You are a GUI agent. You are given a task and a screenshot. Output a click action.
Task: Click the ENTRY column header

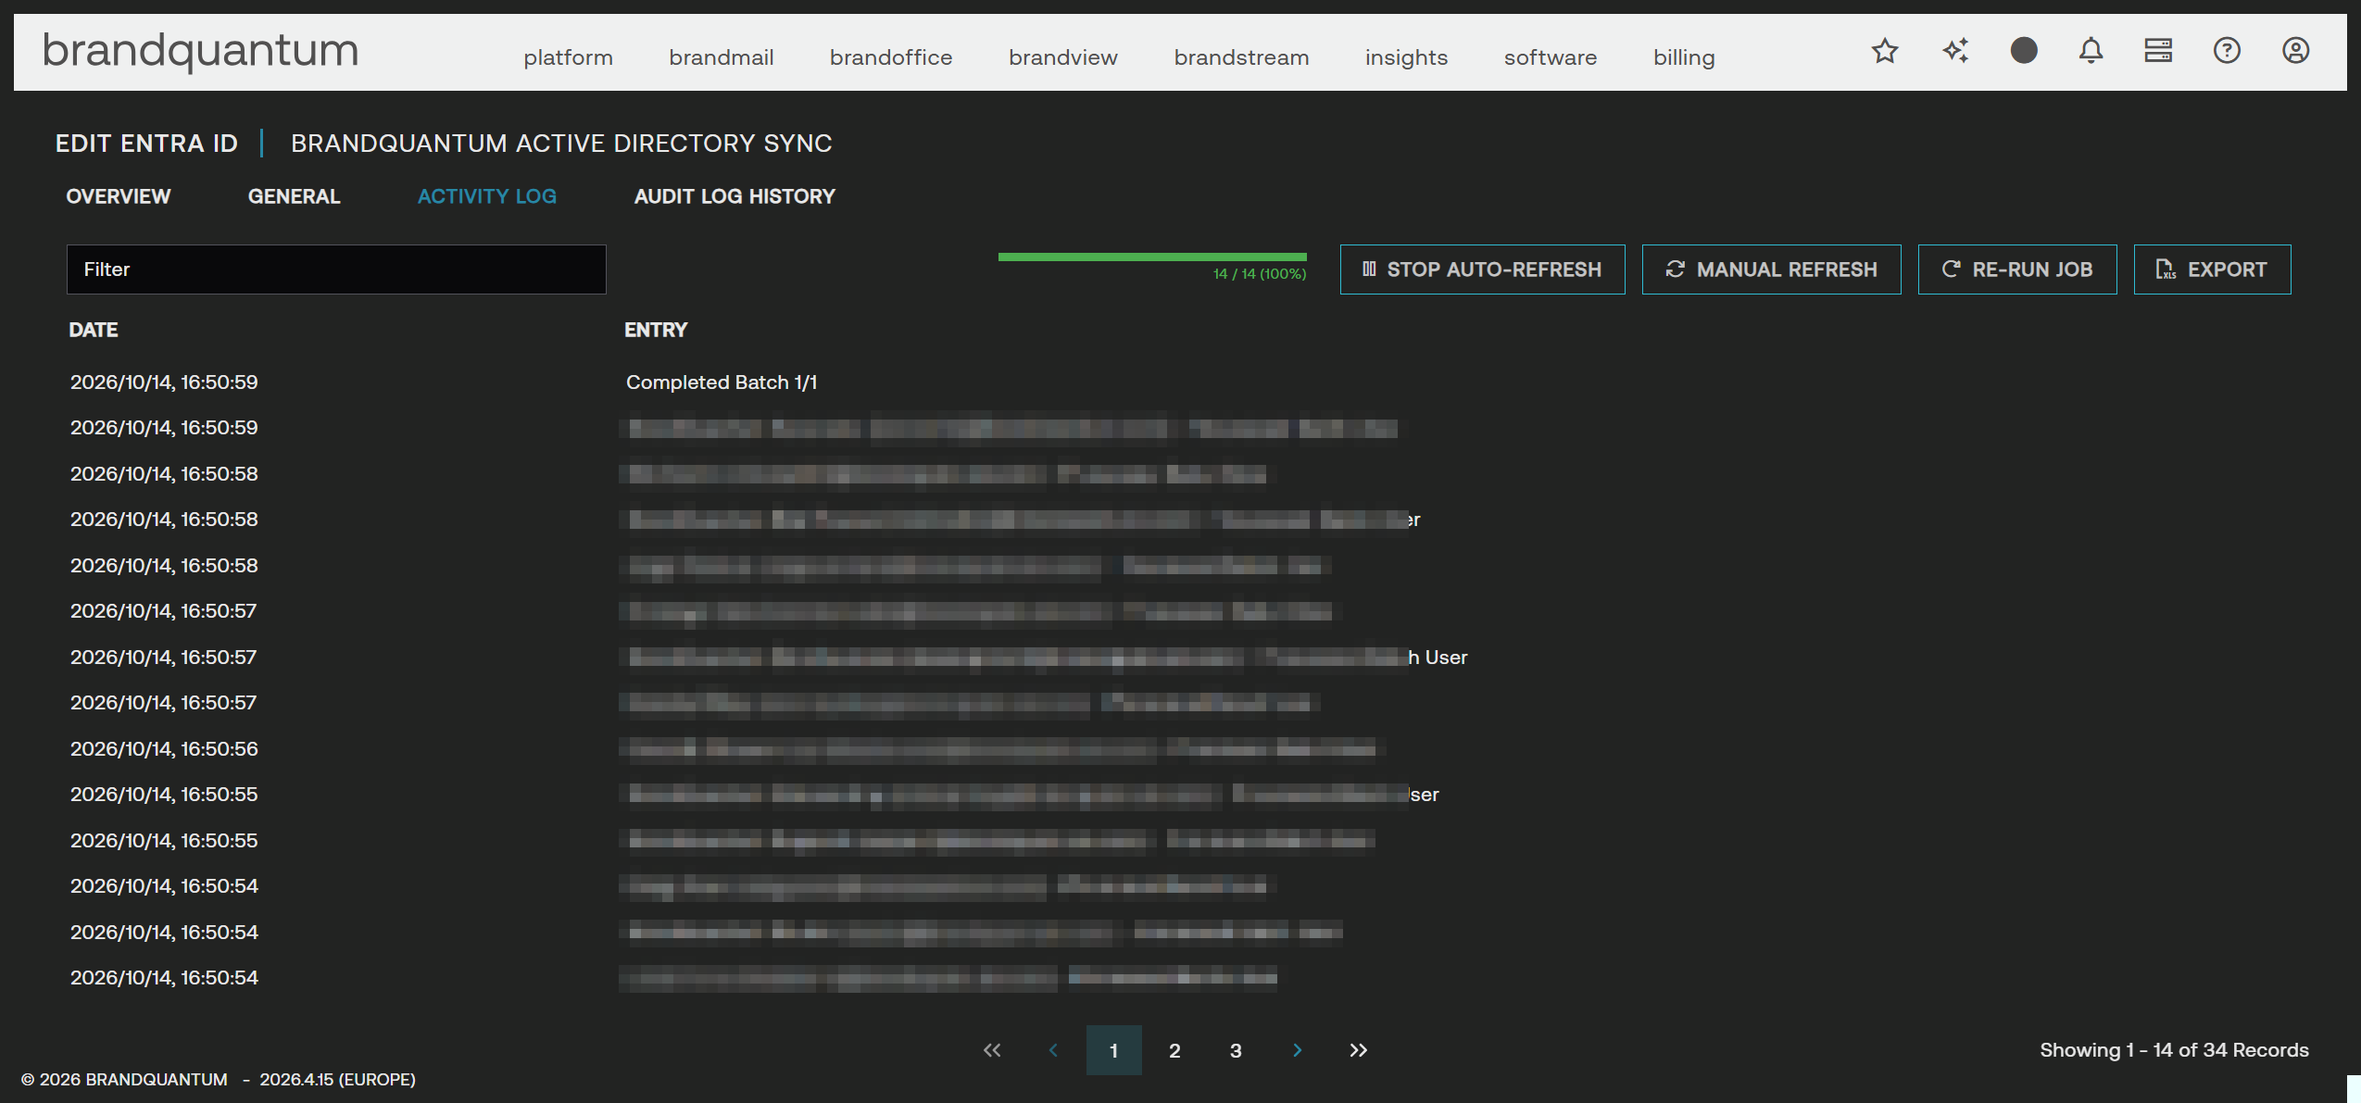(656, 330)
